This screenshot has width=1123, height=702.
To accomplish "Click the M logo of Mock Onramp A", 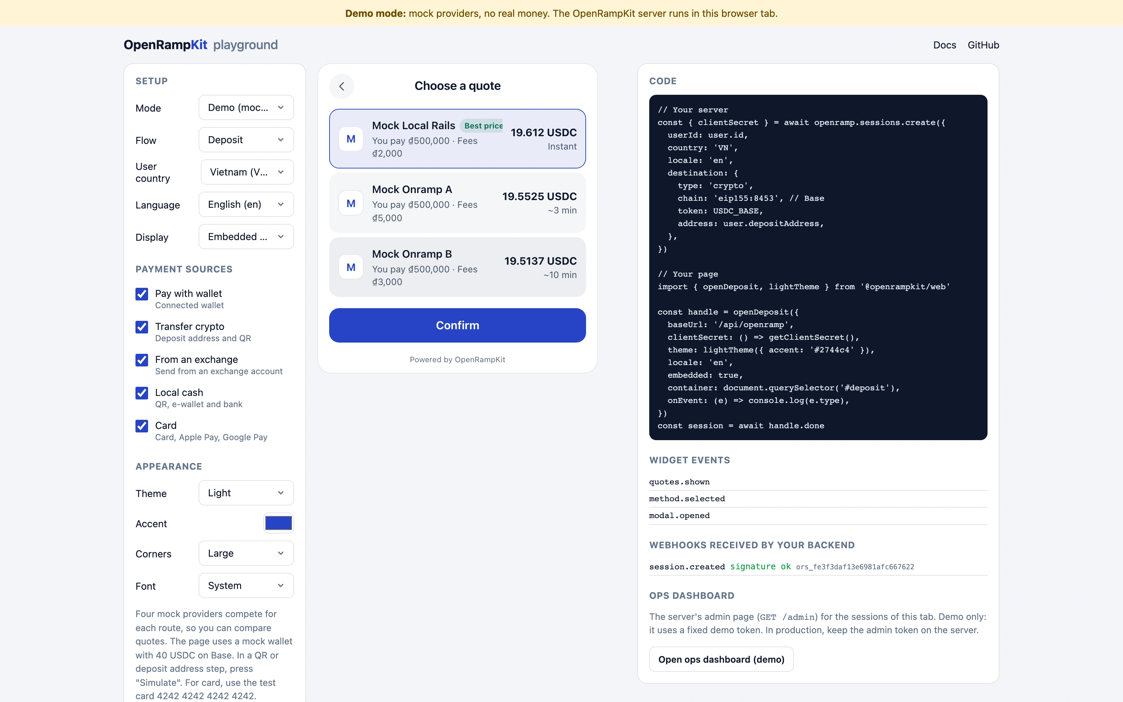I will [x=351, y=203].
